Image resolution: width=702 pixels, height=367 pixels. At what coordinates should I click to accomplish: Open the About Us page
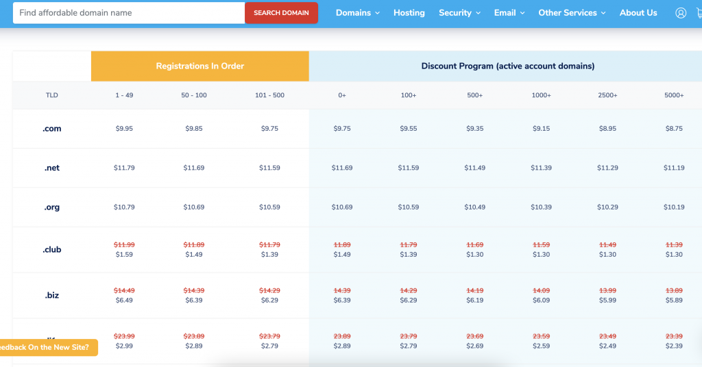coord(638,13)
